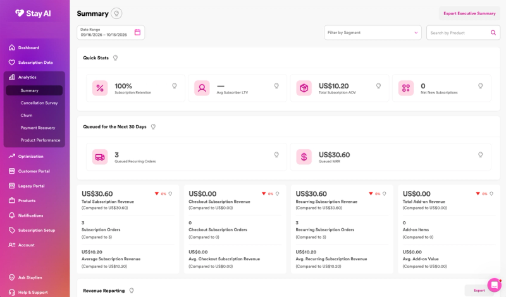The width and height of the screenshot is (506, 297).
Task: Click the 100% Subscription Retention value
Action: point(123,86)
